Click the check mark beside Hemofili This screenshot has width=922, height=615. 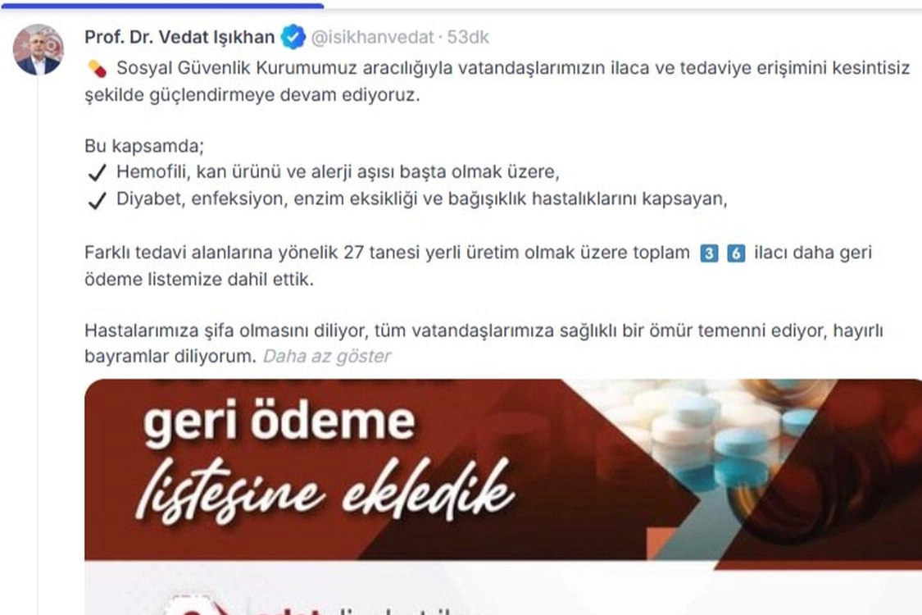click(97, 172)
